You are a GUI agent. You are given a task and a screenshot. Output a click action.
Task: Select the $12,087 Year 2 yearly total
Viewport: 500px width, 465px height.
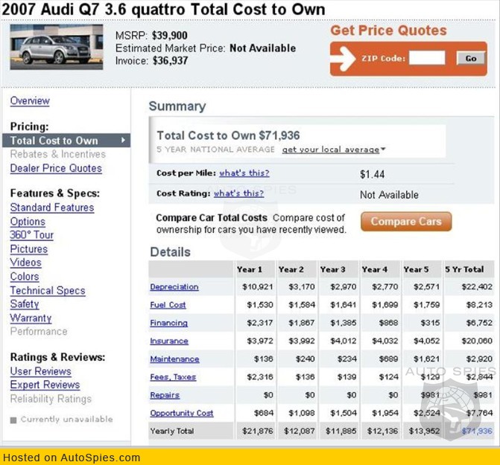point(299,432)
